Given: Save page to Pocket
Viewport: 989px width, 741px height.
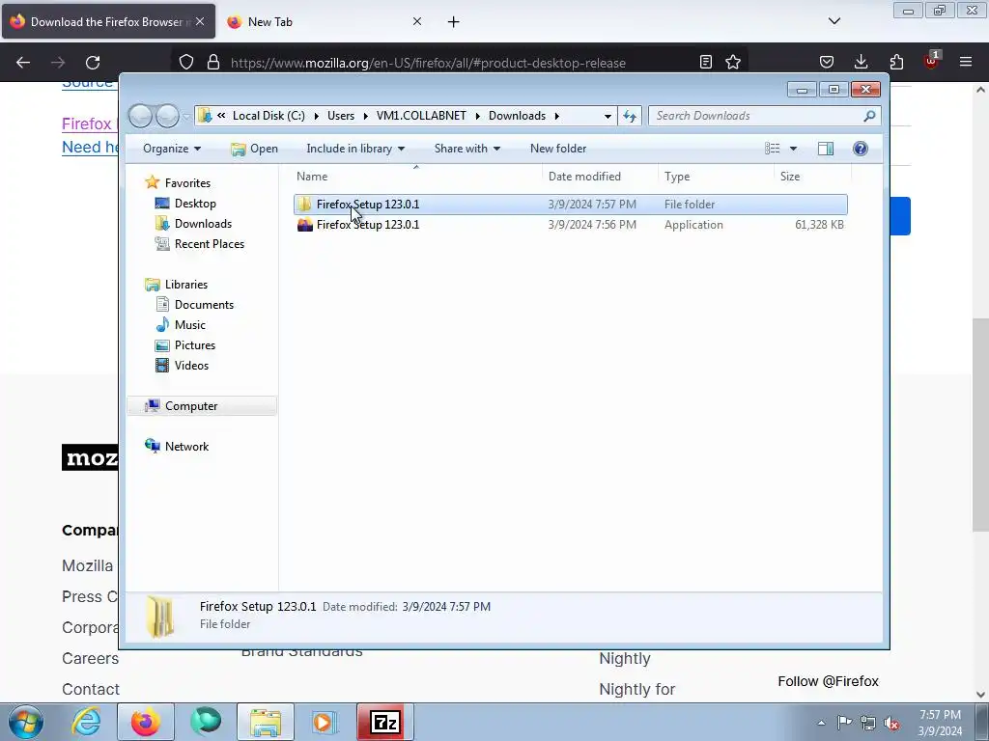Looking at the screenshot, I should click(x=827, y=62).
